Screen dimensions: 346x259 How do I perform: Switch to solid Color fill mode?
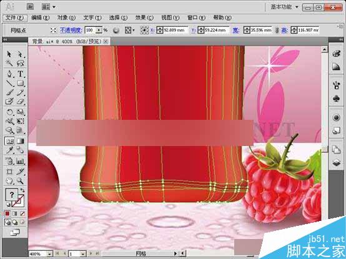tap(7, 213)
